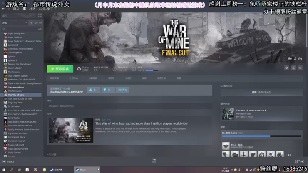Click the cloud status icon
This screenshot has width=308, height=173.
79,69
